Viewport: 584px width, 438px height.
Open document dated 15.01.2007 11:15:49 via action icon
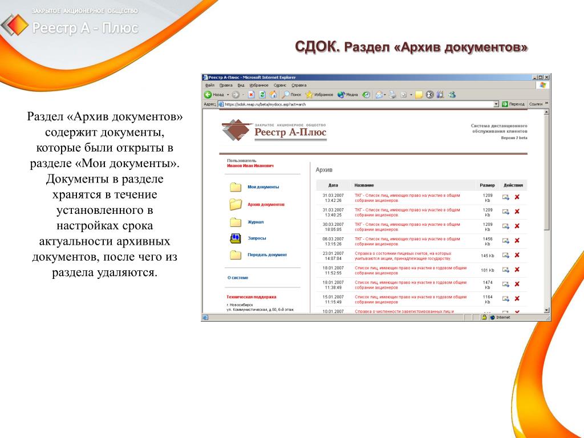(x=505, y=299)
